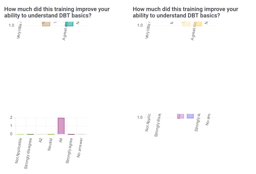Click the 'A2' axis label
The image size is (256, 174).
[41, 141]
